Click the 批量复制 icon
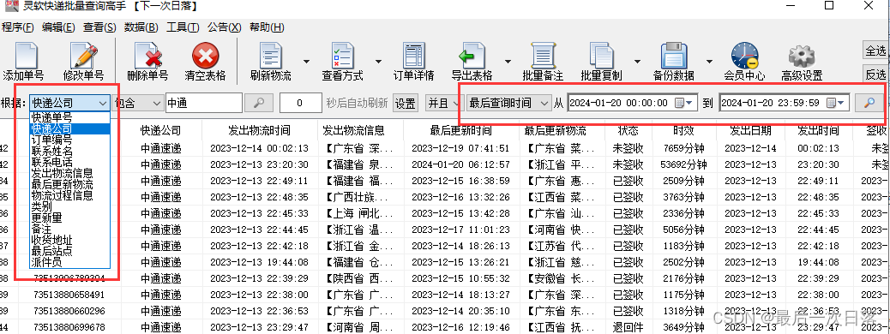This screenshot has width=890, height=334. [x=601, y=56]
